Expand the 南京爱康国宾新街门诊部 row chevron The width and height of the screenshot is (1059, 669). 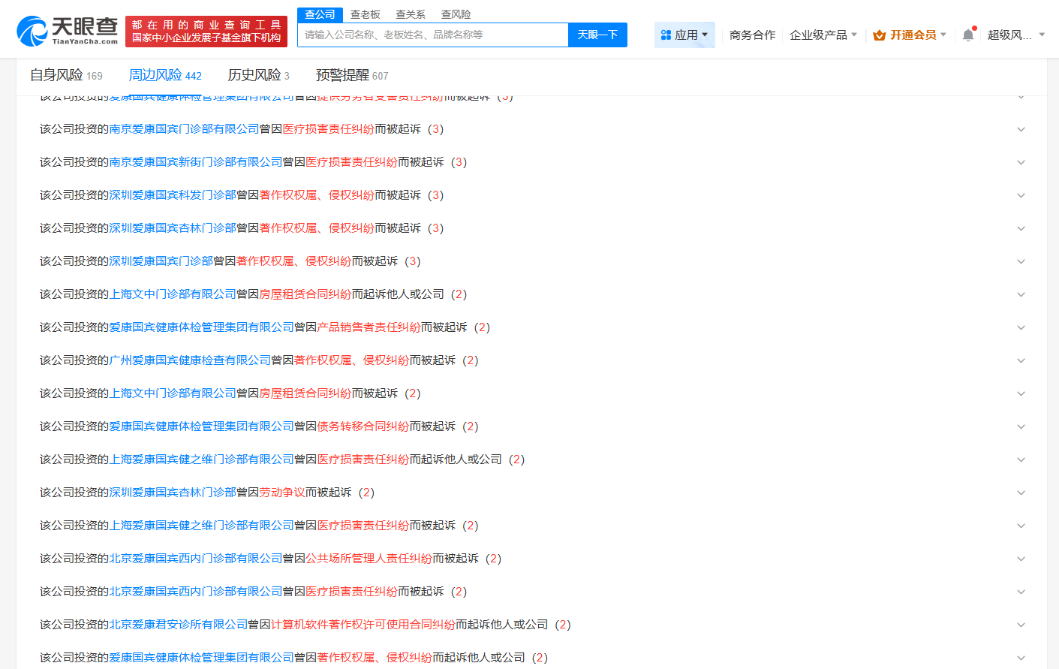(x=1021, y=162)
